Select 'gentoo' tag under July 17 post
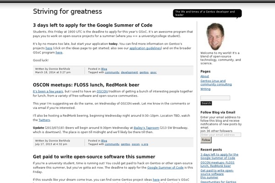Screen dimensions: 275x183 [126, 144]
